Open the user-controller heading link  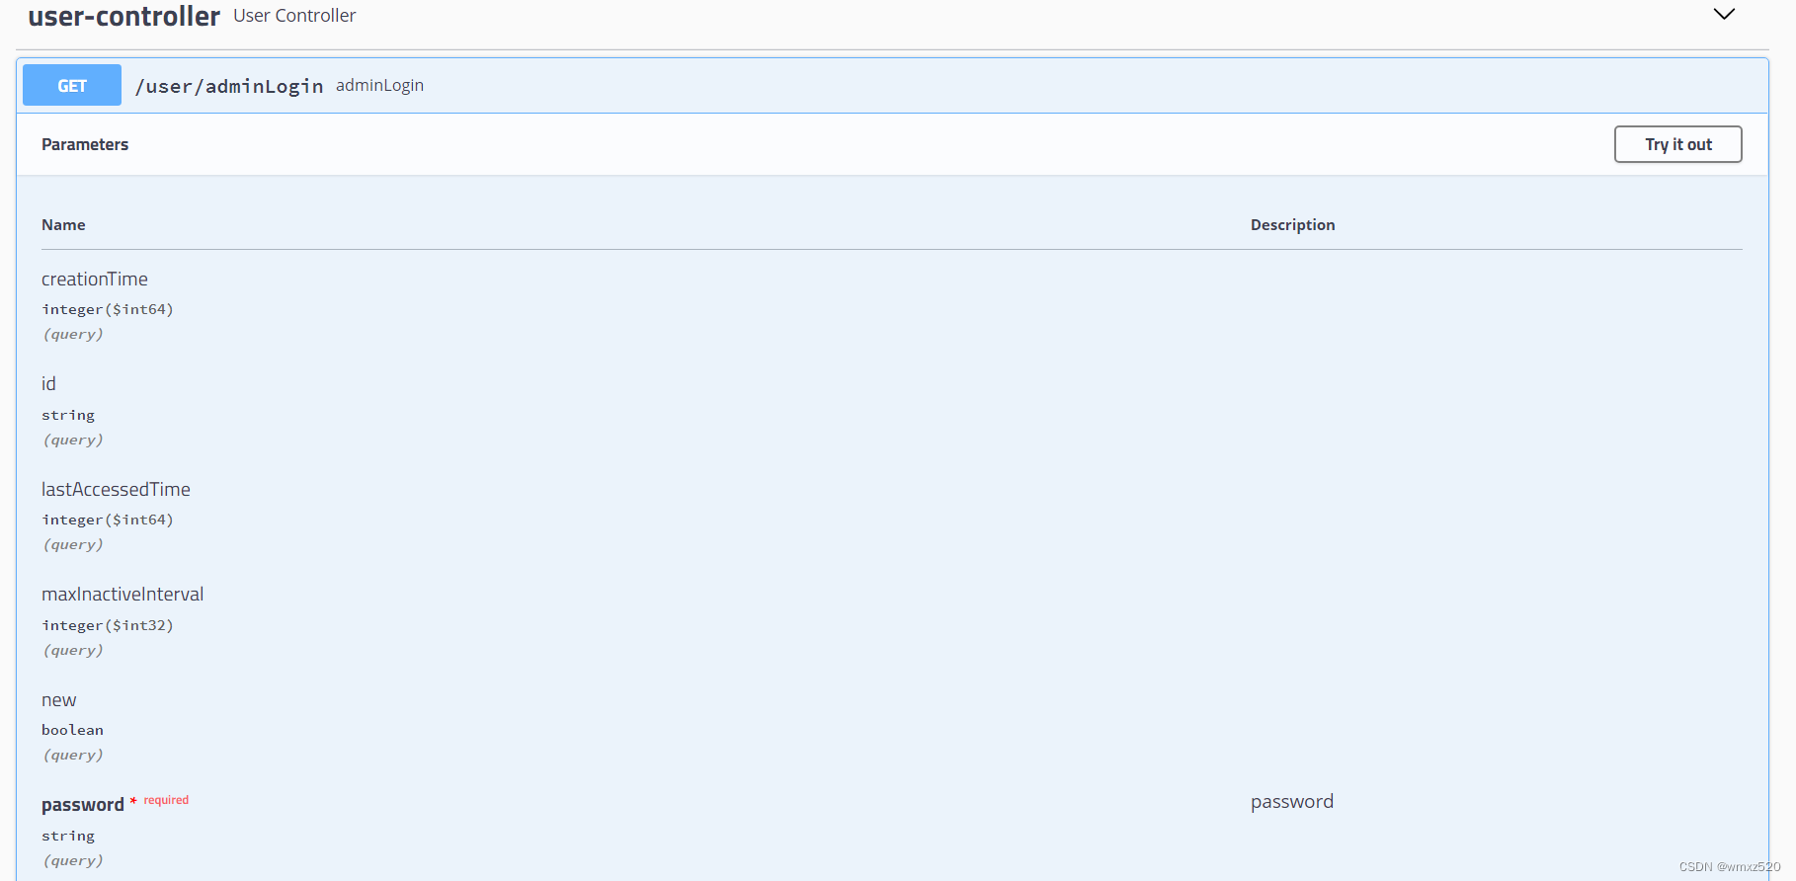click(x=123, y=16)
